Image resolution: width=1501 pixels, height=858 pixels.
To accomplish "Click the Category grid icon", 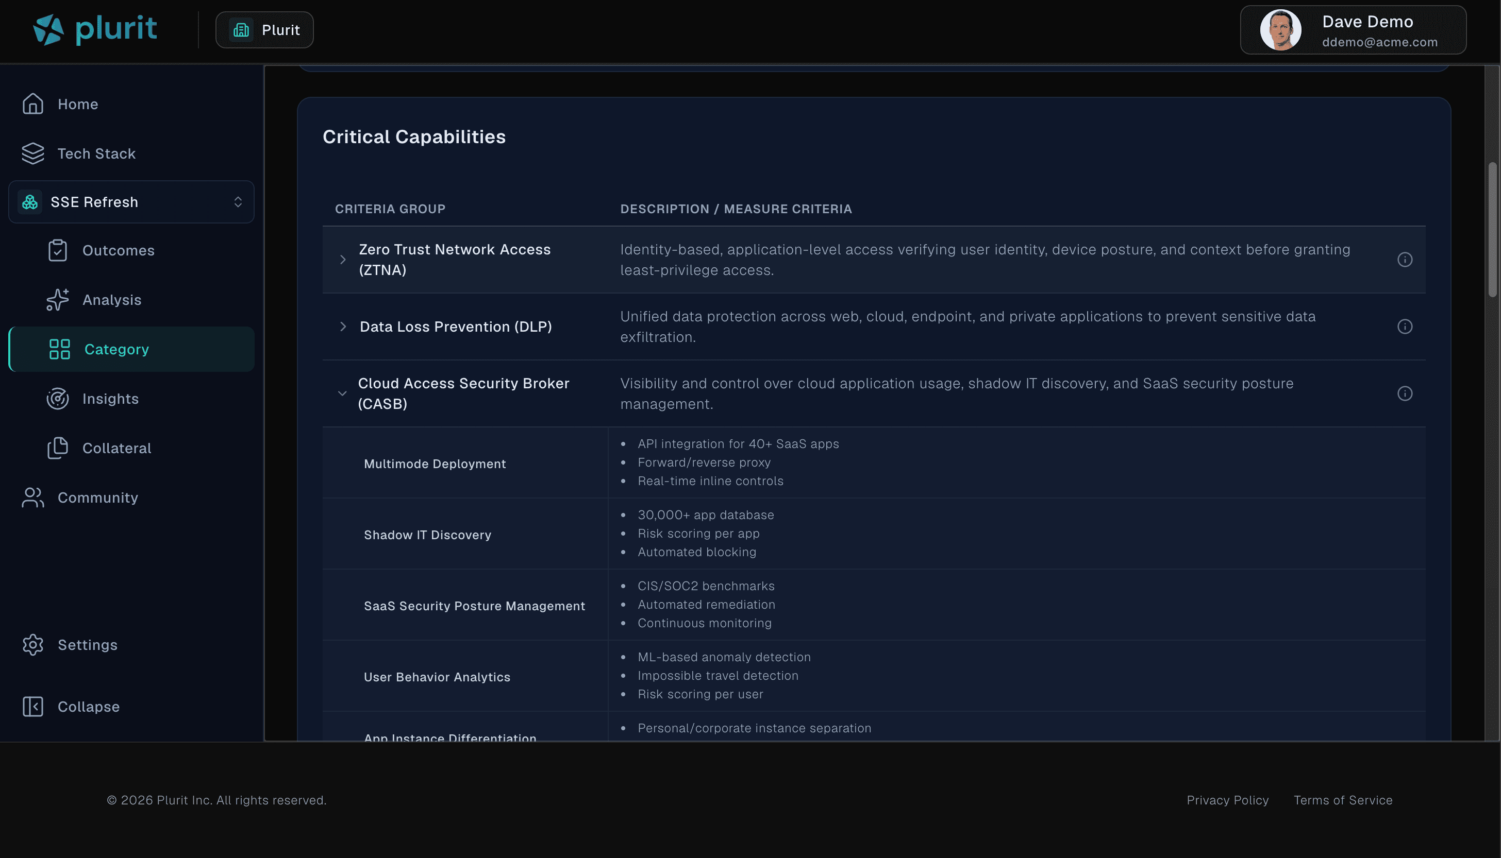I will 60,350.
